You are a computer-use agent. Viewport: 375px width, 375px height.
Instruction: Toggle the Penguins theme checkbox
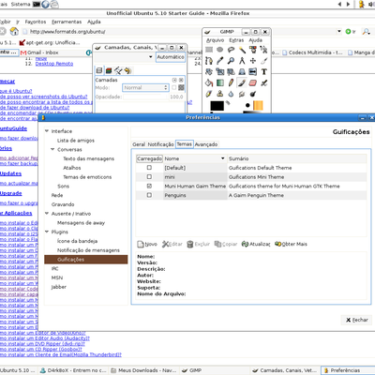(x=149, y=195)
